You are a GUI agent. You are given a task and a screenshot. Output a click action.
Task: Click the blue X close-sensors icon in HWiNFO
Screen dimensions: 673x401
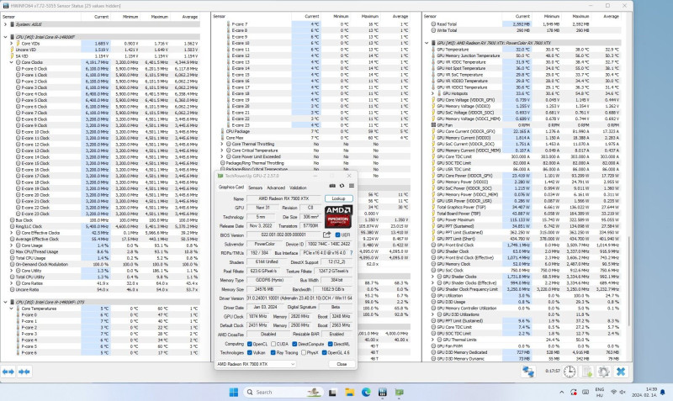click(x=621, y=372)
